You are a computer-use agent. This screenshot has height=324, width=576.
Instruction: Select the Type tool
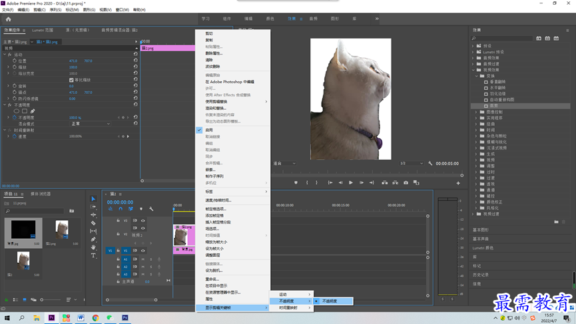[x=93, y=255]
